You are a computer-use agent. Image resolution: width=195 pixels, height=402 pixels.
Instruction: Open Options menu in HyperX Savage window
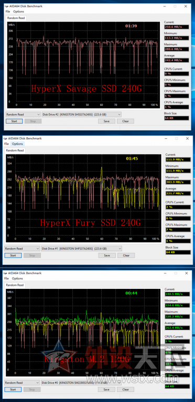tap(18, 12)
